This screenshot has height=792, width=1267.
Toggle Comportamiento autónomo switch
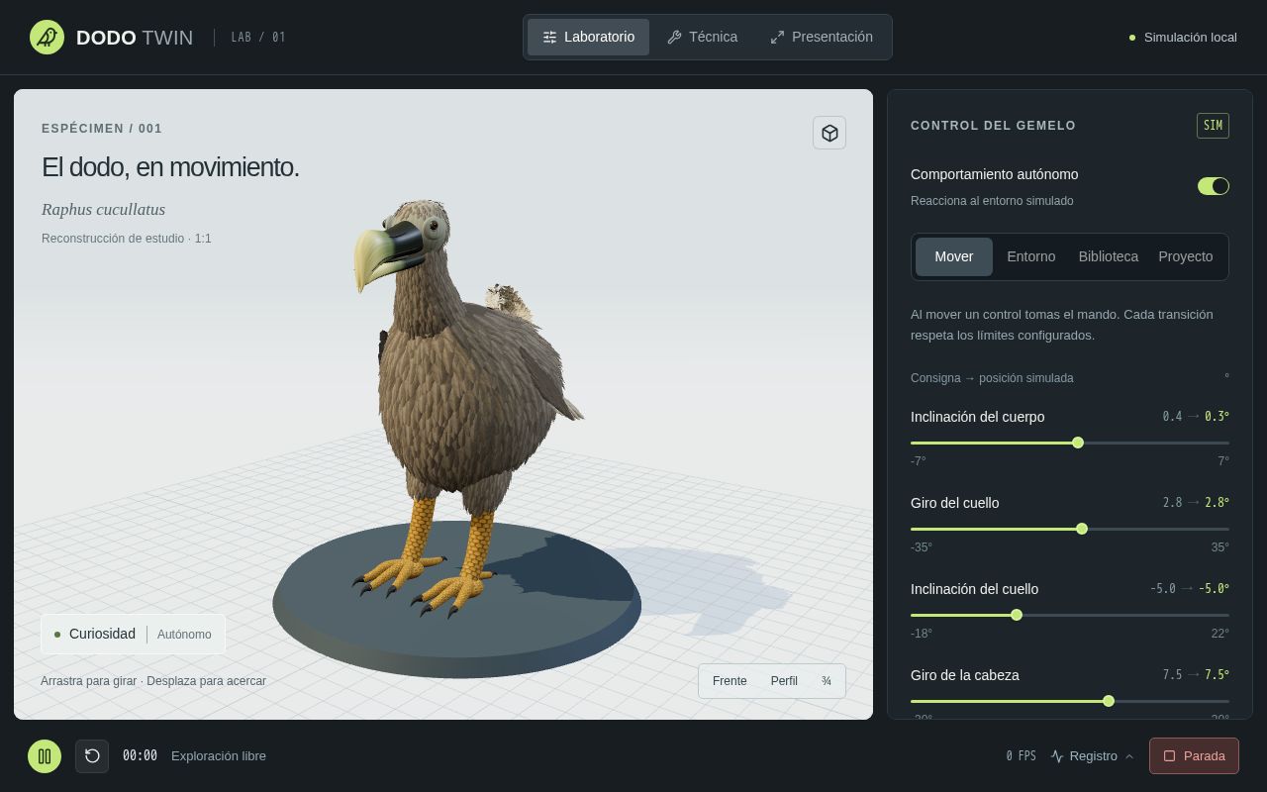coord(1214,186)
